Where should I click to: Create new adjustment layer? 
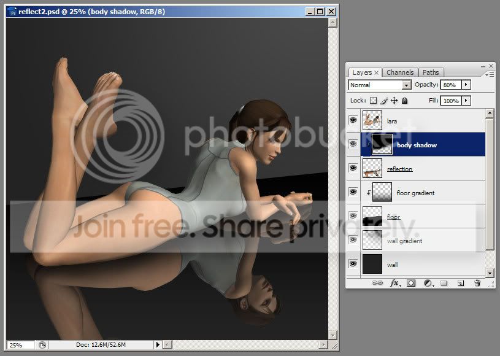pyautogui.click(x=428, y=283)
